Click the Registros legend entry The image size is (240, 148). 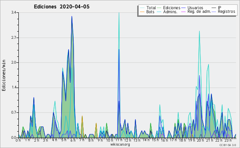point(223,12)
